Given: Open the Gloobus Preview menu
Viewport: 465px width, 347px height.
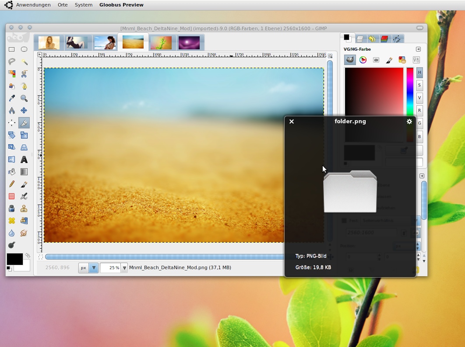Looking at the screenshot, I should (121, 5).
